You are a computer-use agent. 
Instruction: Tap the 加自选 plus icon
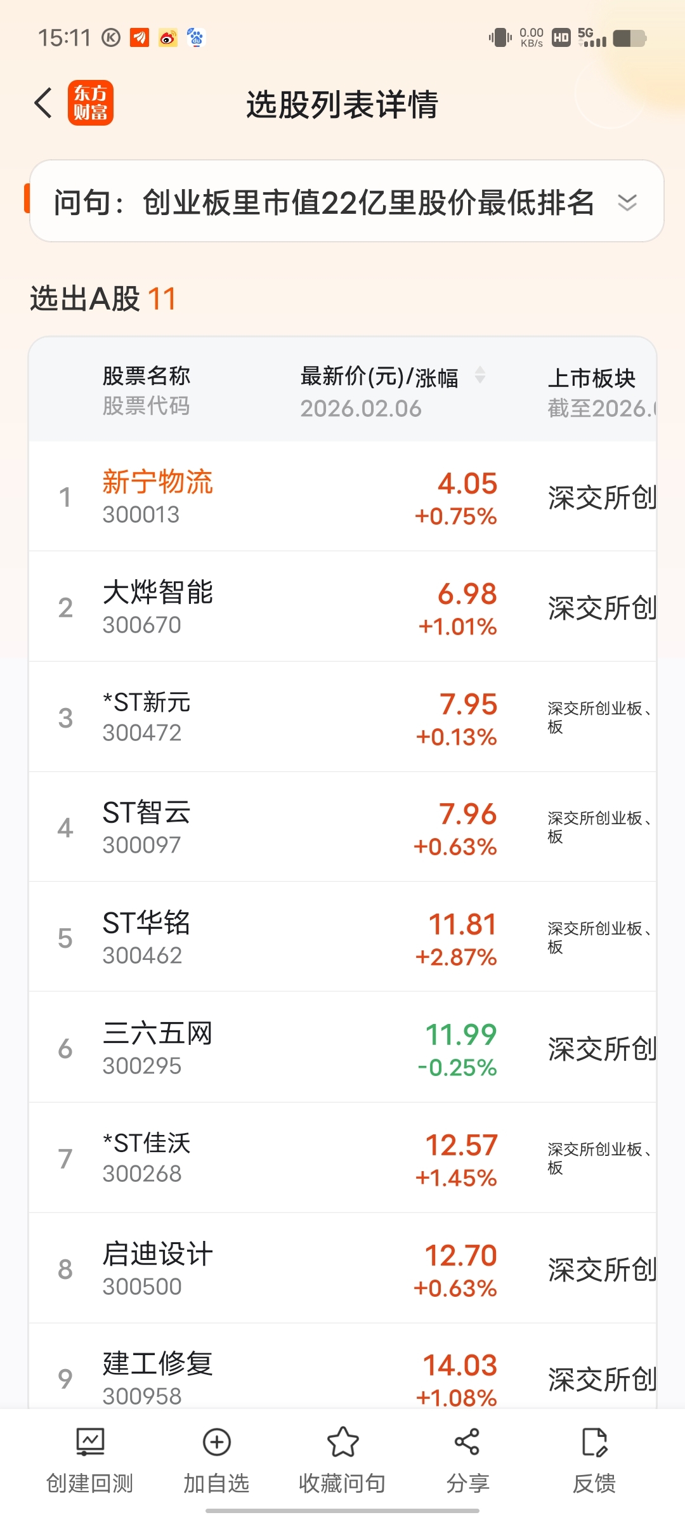pos(216,1442)
